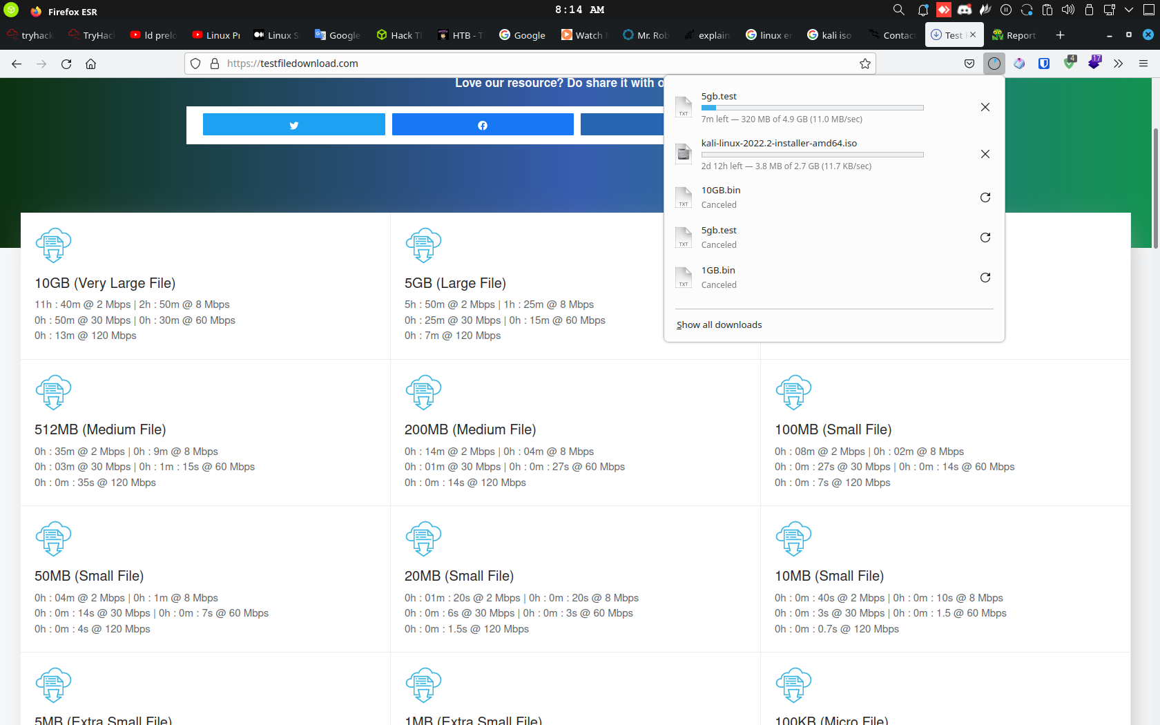Open the Firefox hamburger application menu
This screenshot has height=725, width=1160.
tap(1143, 64)
